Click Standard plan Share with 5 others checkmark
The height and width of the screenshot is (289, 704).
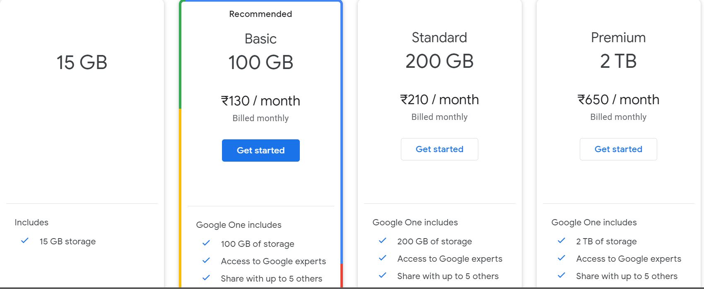point(383,275)
